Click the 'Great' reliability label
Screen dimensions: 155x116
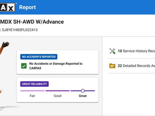(83, 96)
